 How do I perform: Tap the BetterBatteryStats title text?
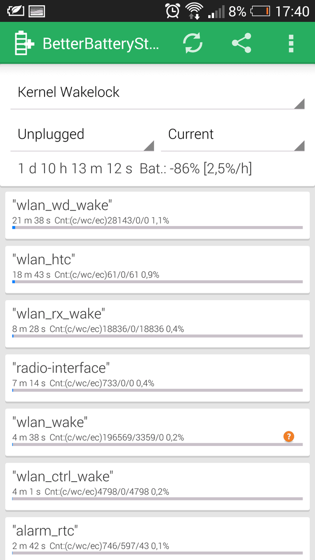click(x=101, y=44)
